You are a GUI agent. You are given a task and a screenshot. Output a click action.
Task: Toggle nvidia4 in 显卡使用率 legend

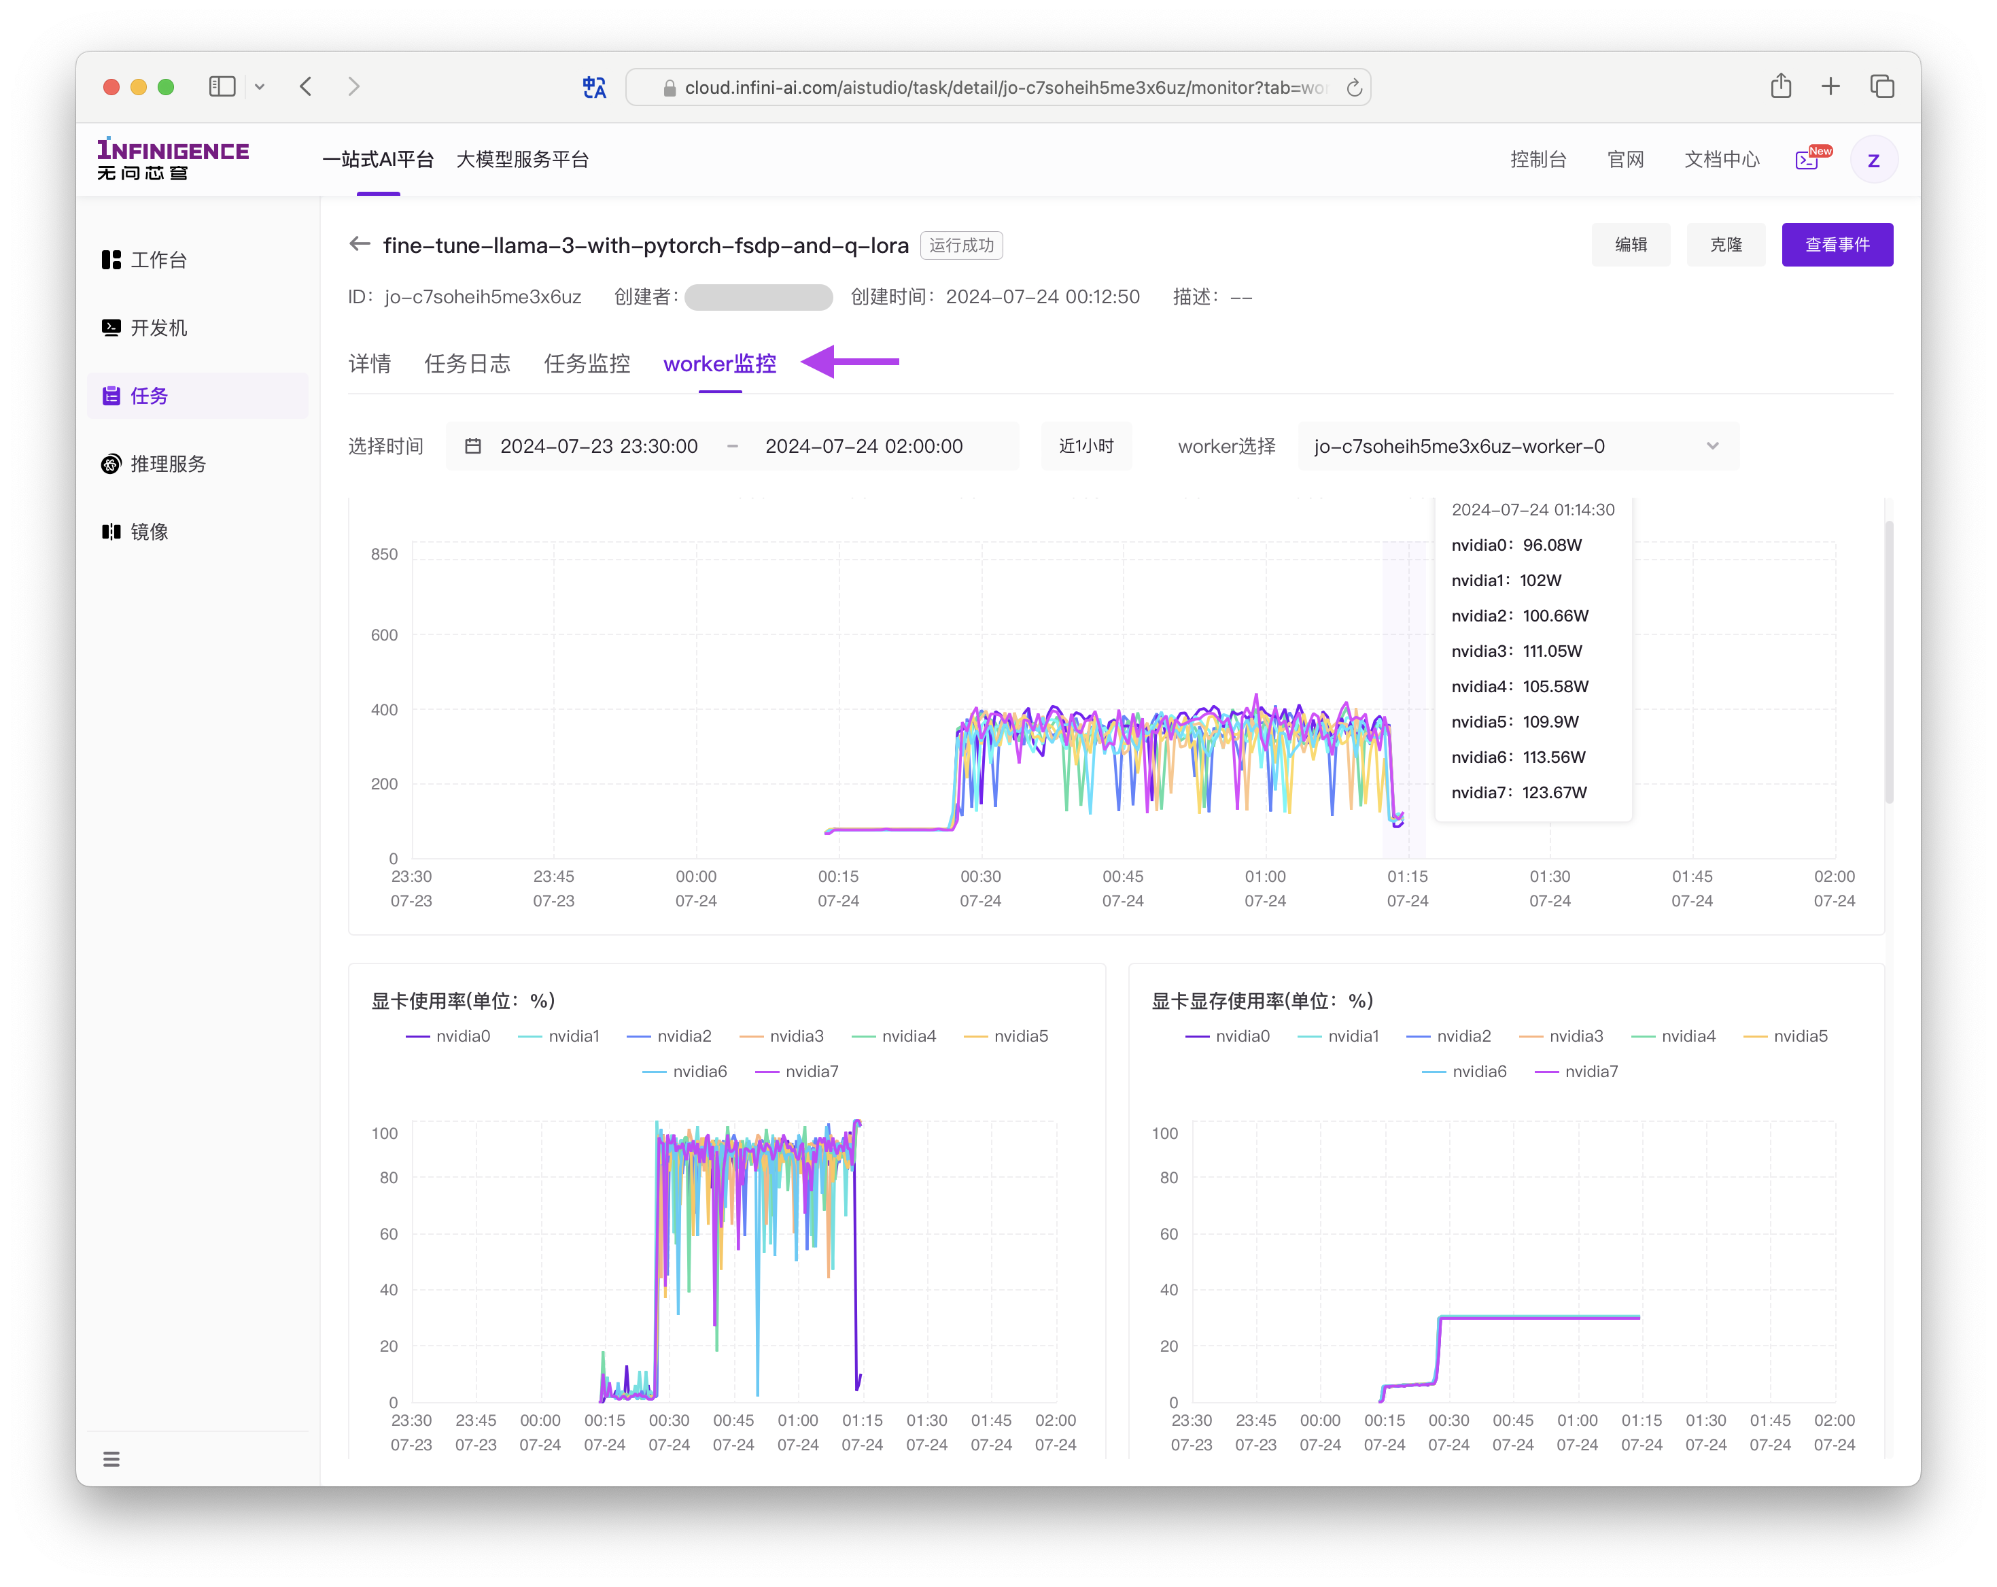click(x=894, y=1036)
